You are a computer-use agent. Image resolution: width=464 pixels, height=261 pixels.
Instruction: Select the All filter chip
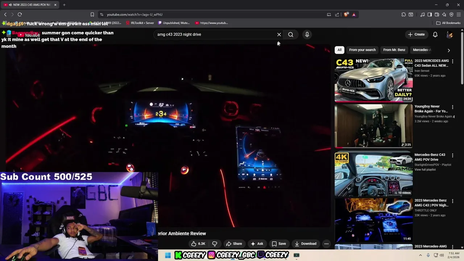coord(339,50)
